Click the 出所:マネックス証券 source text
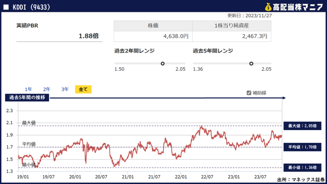The width and height of the screenshot is (327, 184). (x=301, y=180)
